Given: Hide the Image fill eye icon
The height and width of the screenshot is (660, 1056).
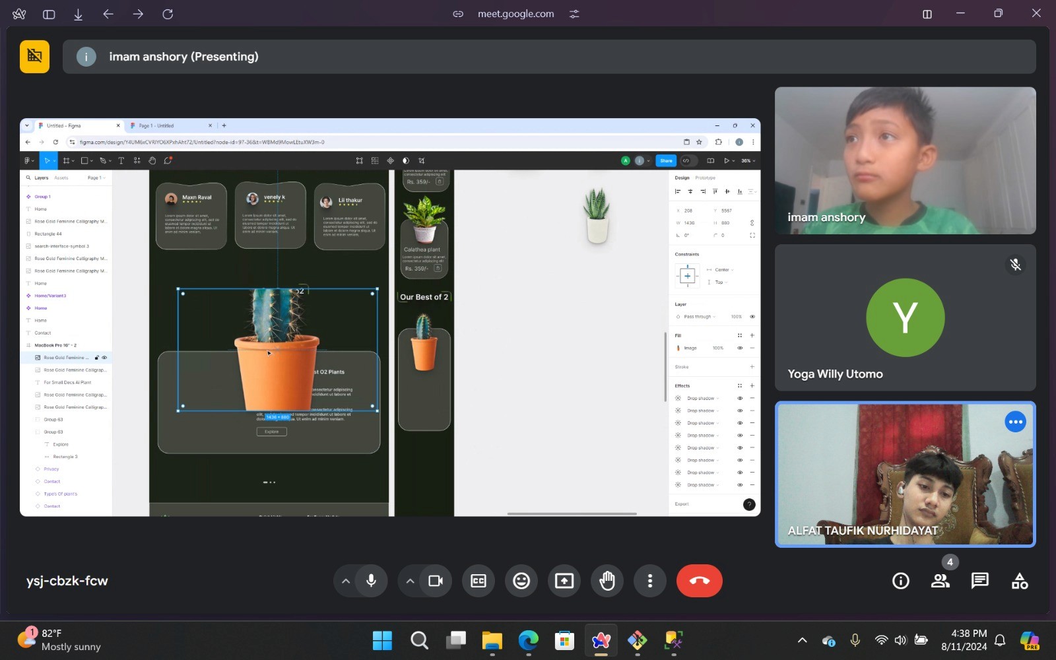Looking at the screenshot, I should pyautogui.click(x=740, y=348).
